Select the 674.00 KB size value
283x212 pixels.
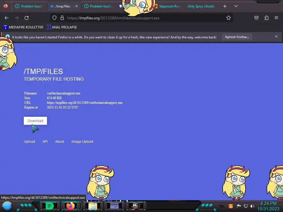tap(54, 98)
